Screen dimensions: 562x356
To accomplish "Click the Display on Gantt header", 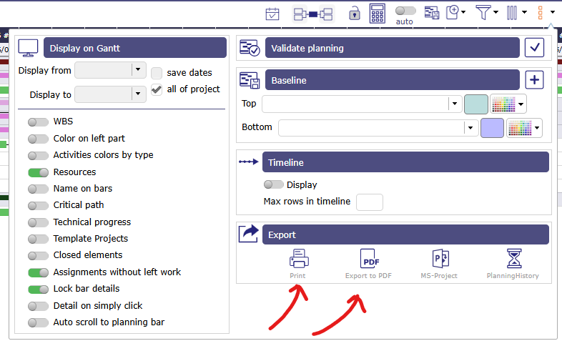I will [135, 48].
